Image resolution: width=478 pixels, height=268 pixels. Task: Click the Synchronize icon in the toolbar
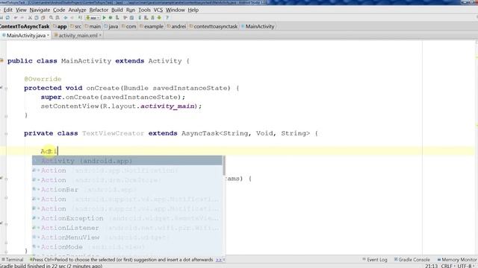click(7, 18)
